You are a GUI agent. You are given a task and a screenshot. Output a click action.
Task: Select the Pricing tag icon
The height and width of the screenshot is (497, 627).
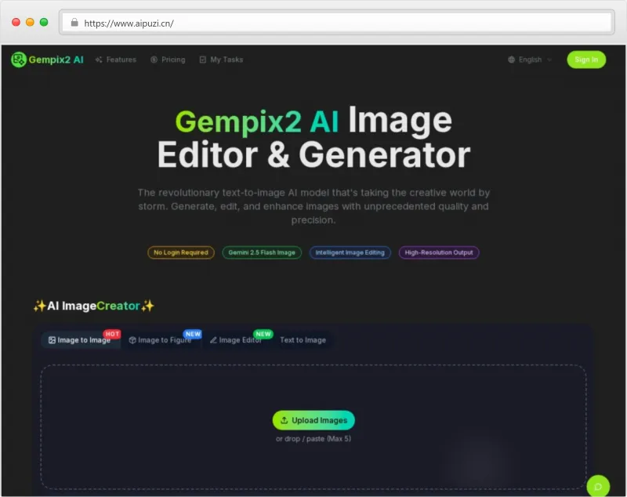[x=154, y=60]
